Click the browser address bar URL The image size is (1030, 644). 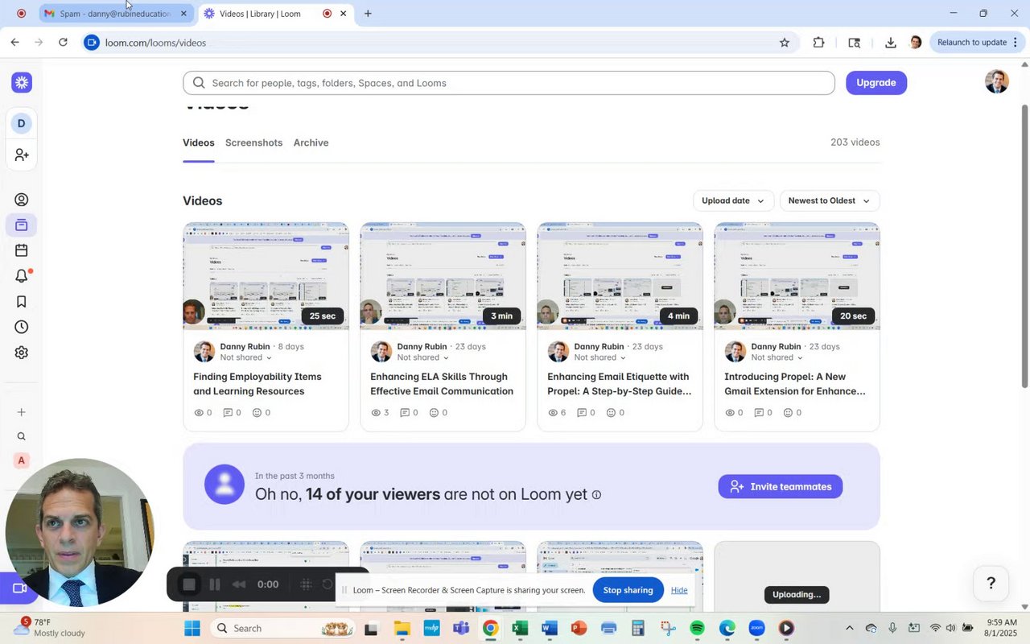[155, 43]
